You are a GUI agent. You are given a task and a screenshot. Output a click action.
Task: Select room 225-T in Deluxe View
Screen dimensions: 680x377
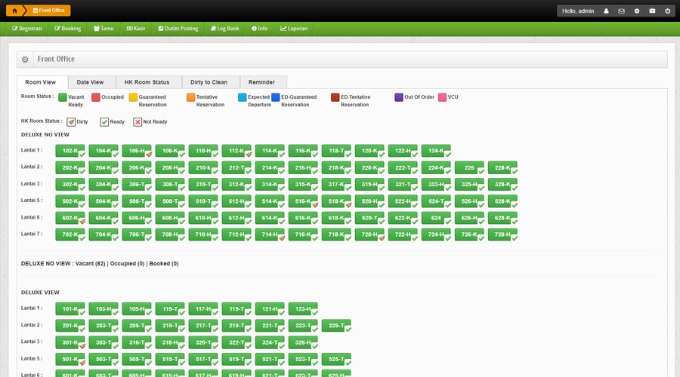pyautogui.click(x=335, y=326)
